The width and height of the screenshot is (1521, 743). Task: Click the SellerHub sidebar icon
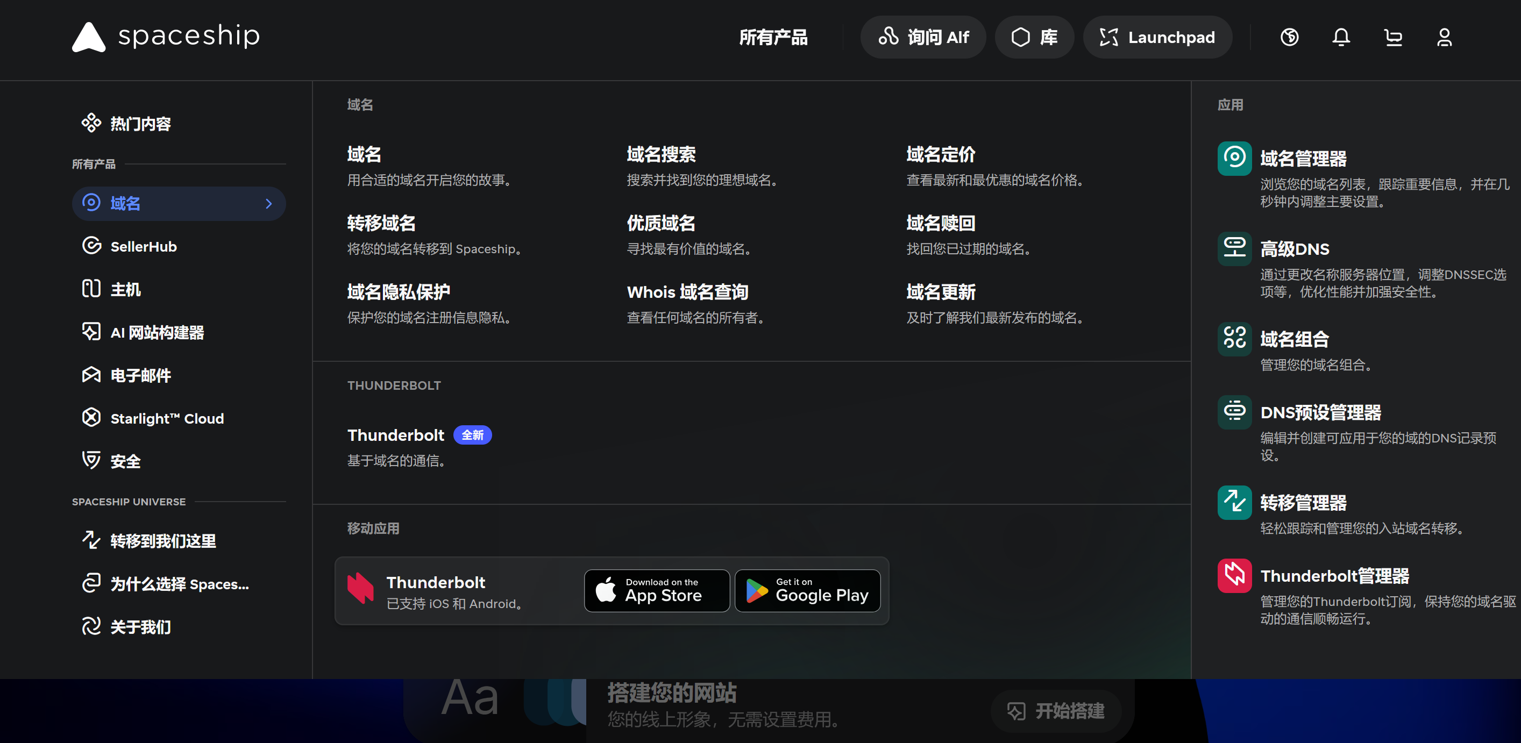click(x=91, y=246)
